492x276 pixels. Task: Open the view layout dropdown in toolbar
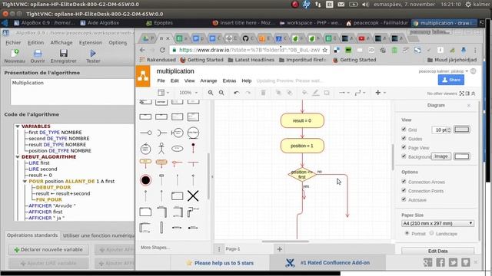click(x=163, y=93)
